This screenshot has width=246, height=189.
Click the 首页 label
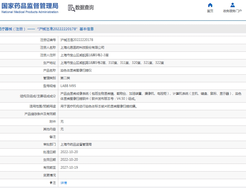[x=210, y=11]
